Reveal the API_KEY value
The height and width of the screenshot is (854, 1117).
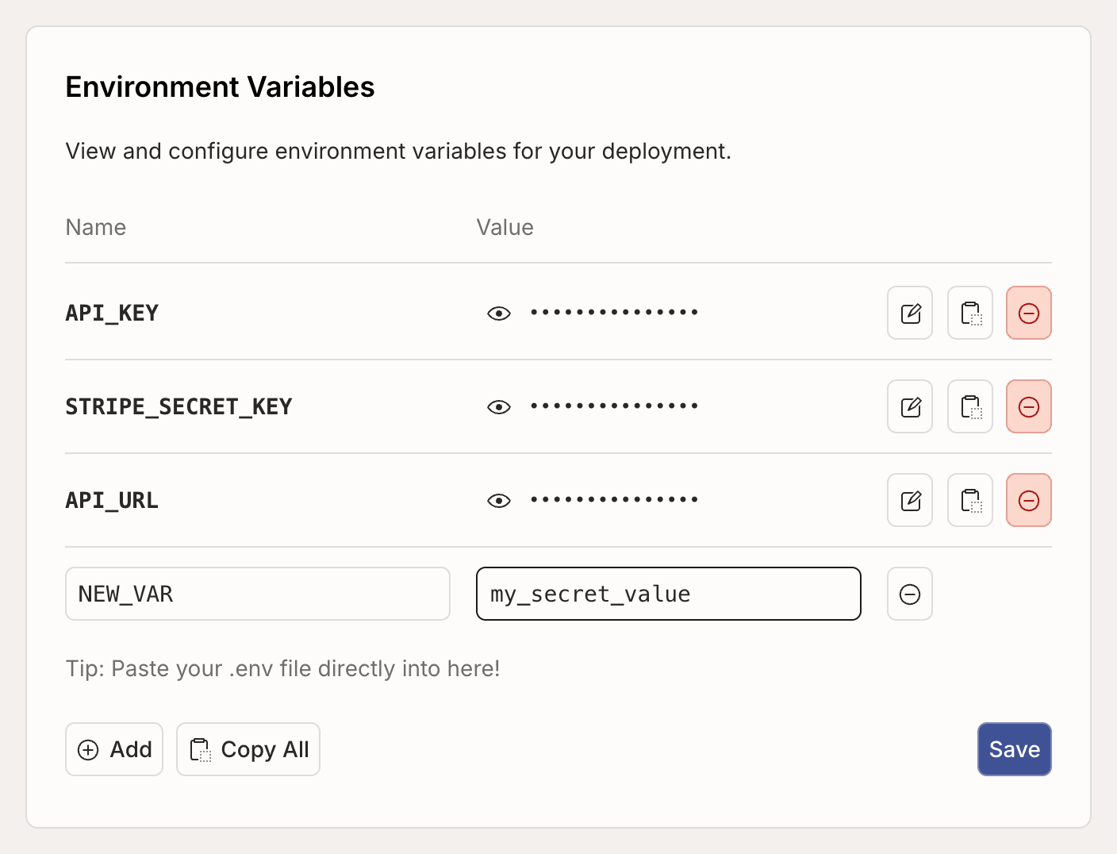point(499,314)
